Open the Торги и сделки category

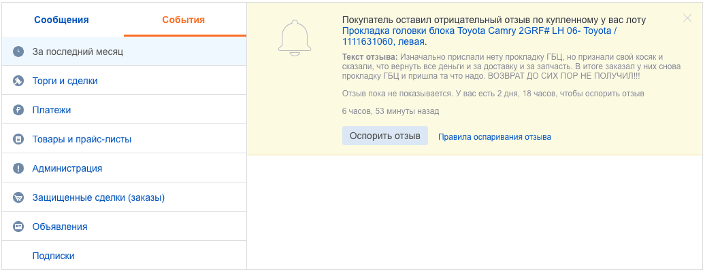click(65, 81)
